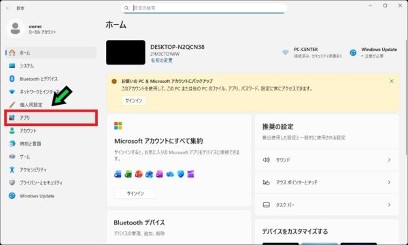Screen dimensions: 408x245
Task: Expand タスク バー chevron arrow
Action: [x=389, y=205]
